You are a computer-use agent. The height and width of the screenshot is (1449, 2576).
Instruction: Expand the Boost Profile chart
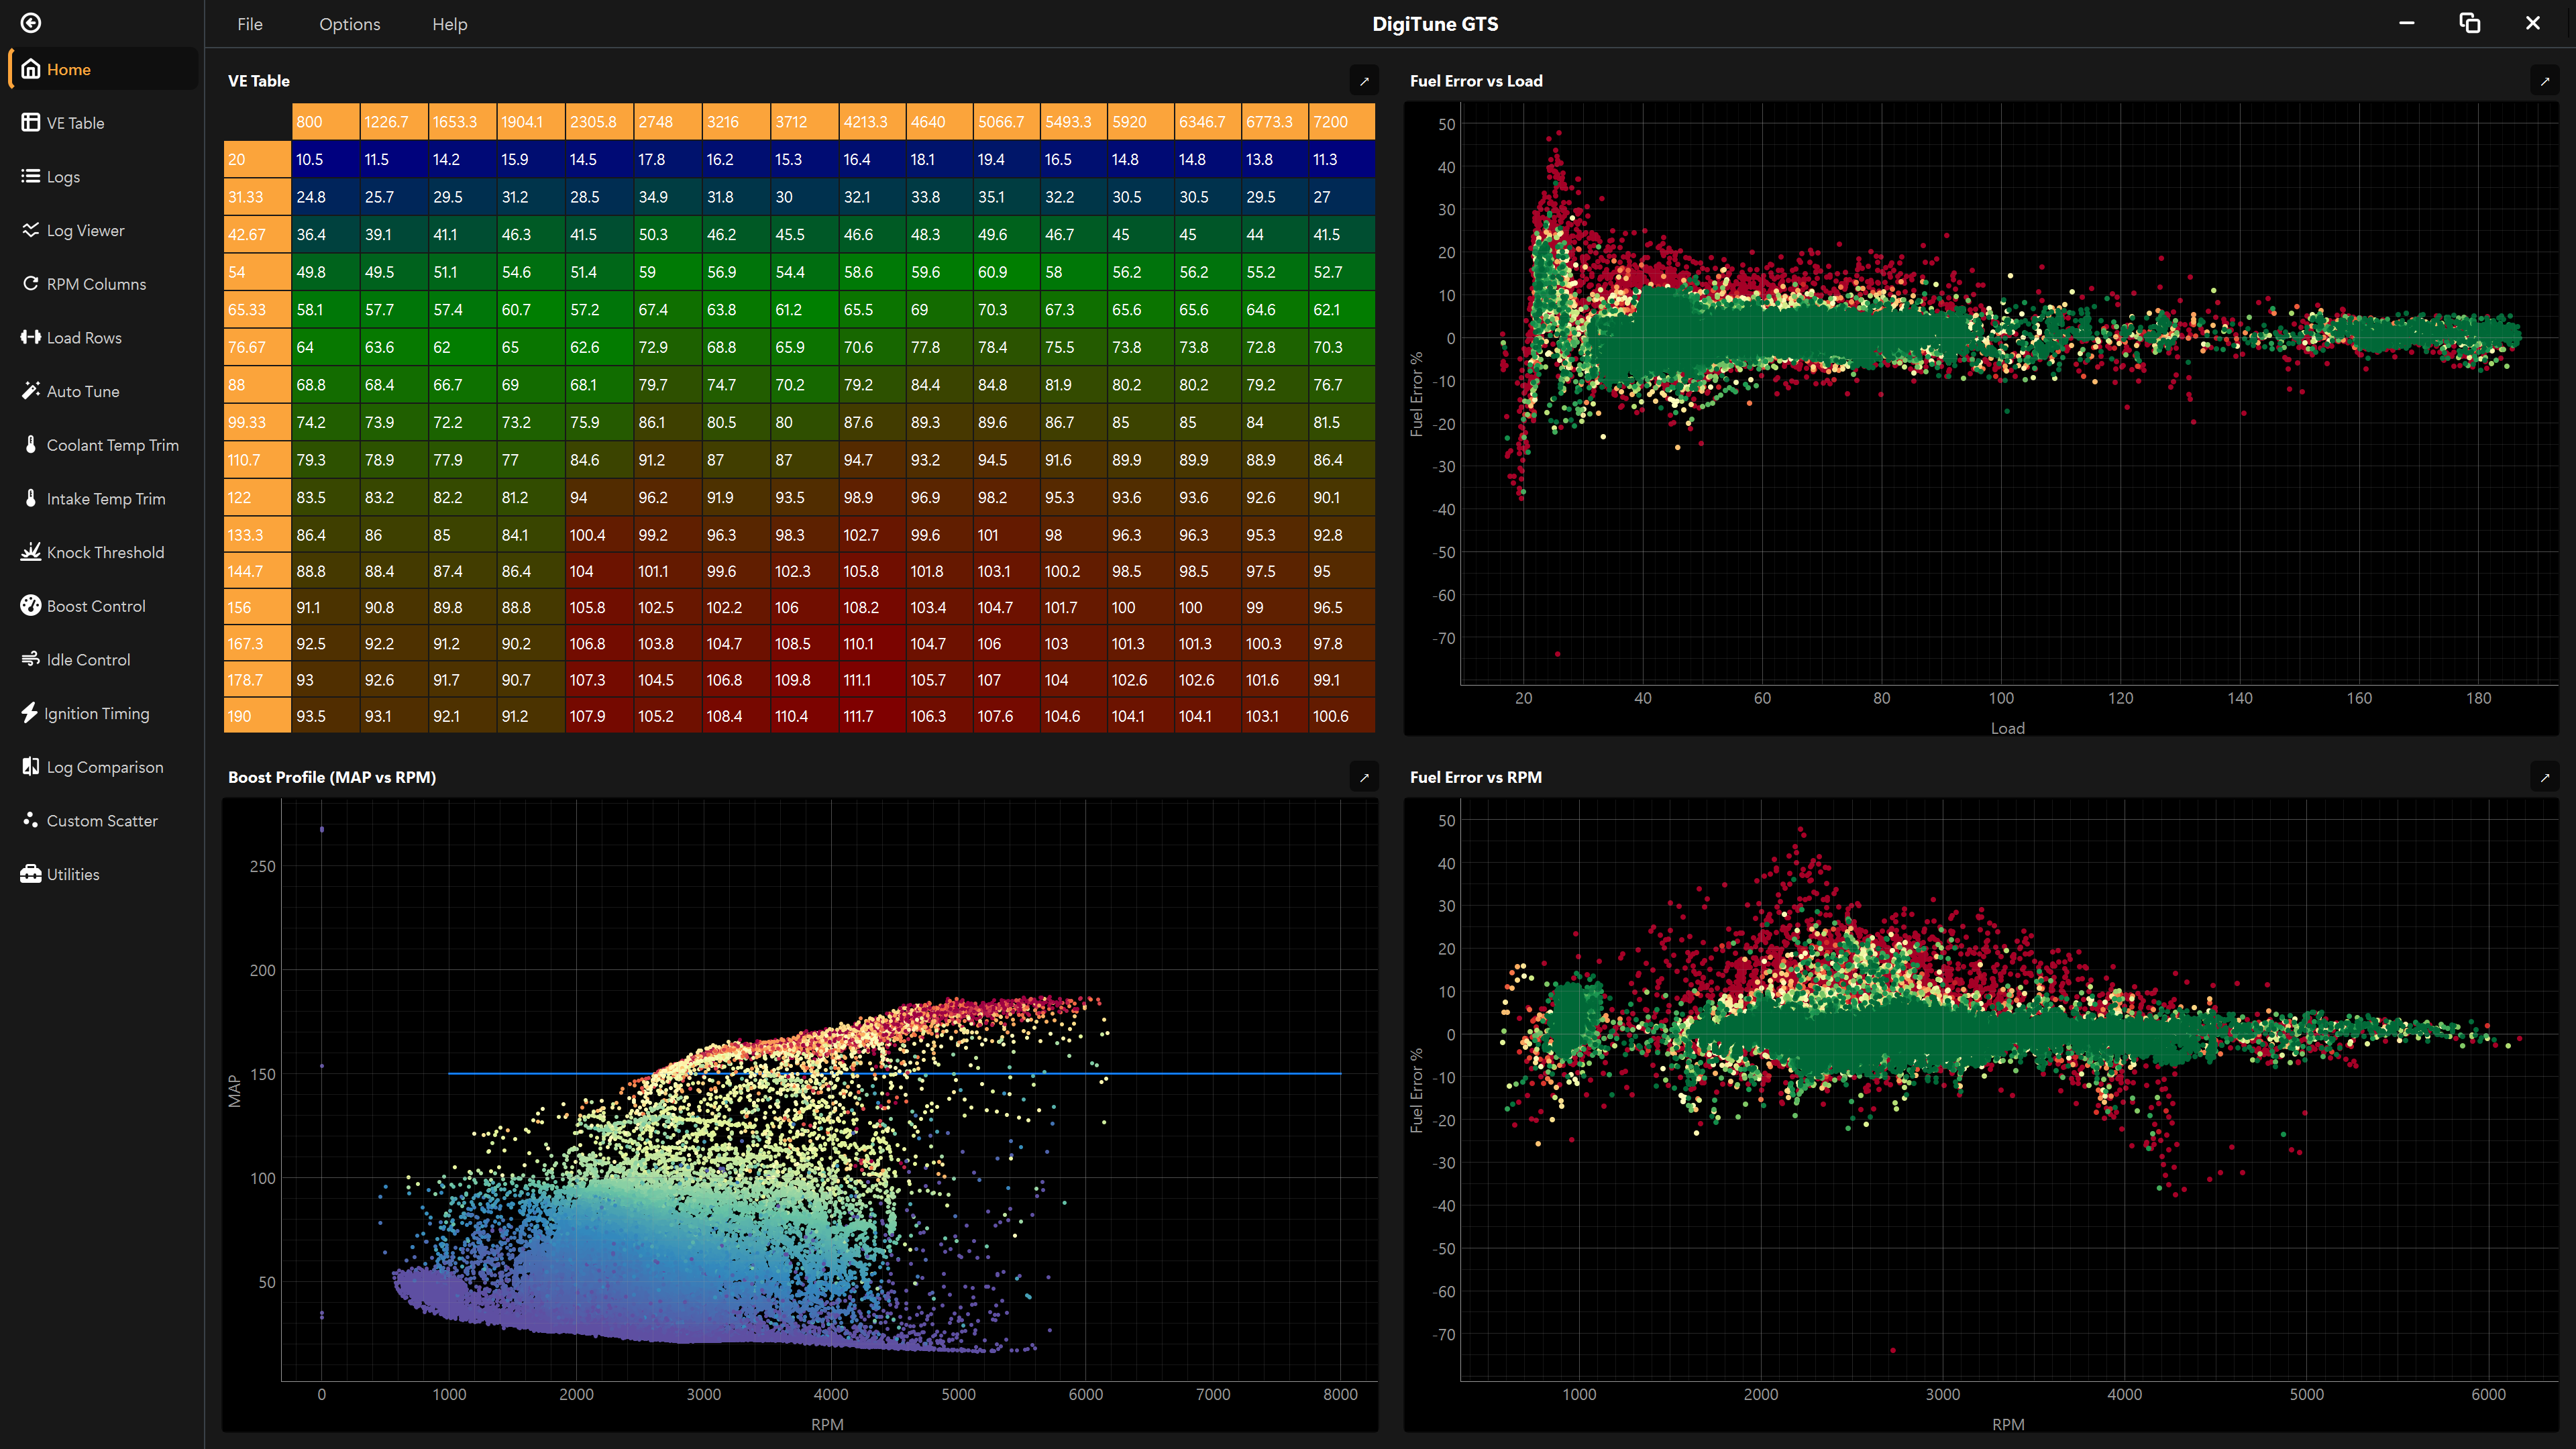coord(1364,777)
